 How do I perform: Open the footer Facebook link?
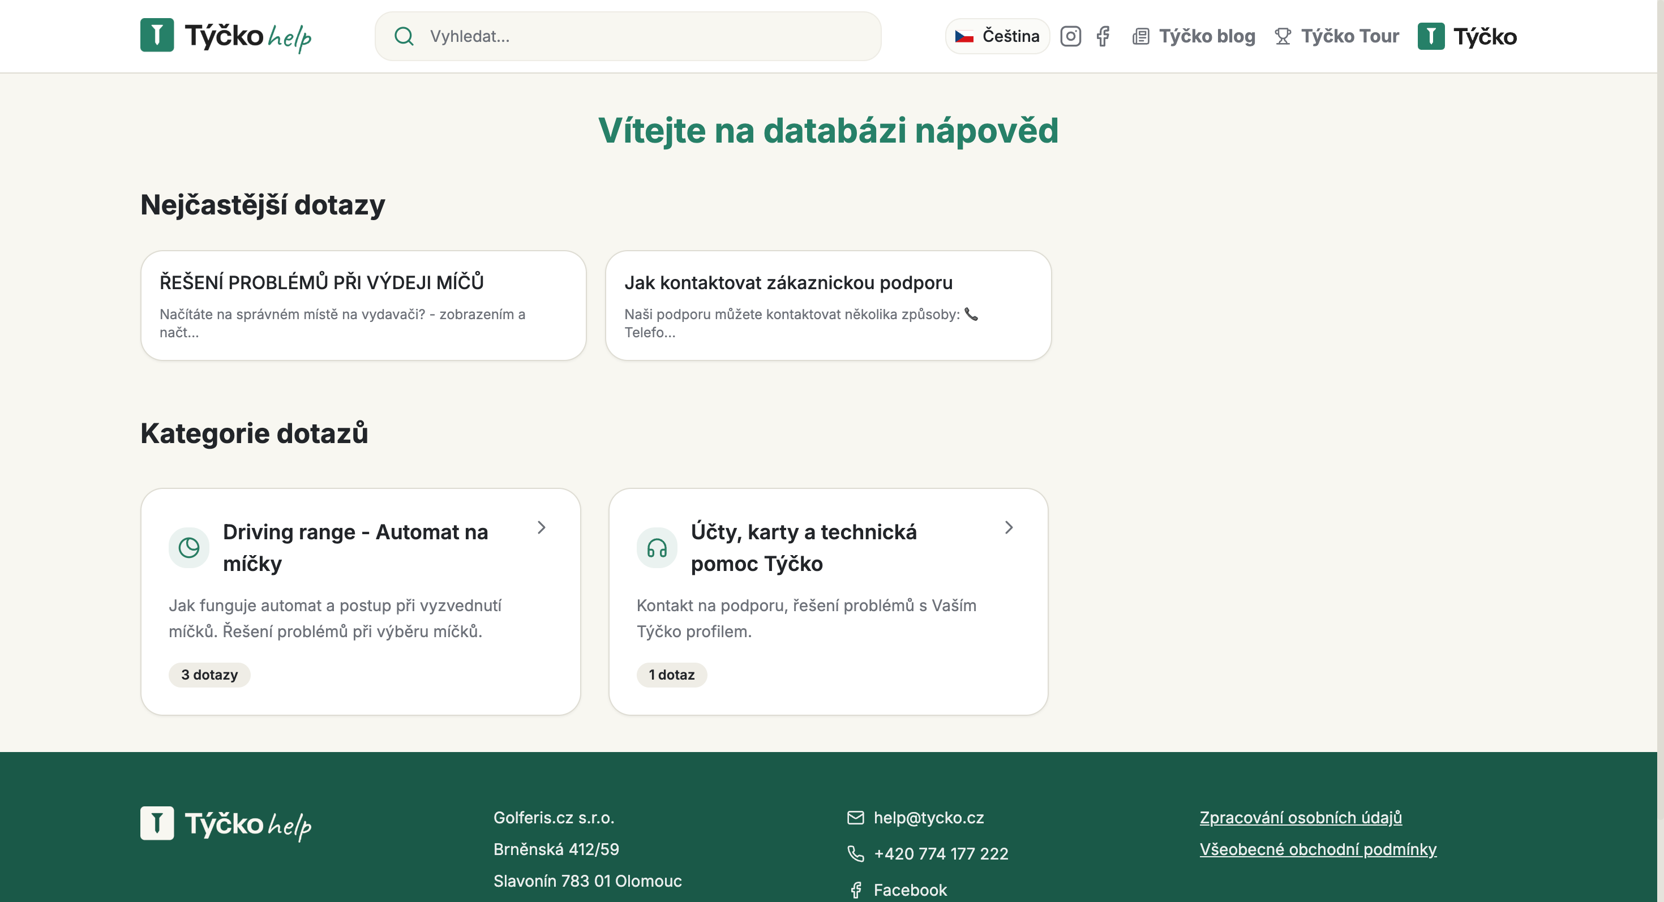point(910,890)
